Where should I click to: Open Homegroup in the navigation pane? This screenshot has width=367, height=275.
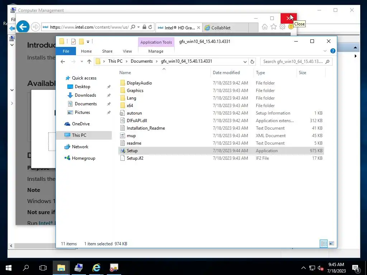coord(83,158)
